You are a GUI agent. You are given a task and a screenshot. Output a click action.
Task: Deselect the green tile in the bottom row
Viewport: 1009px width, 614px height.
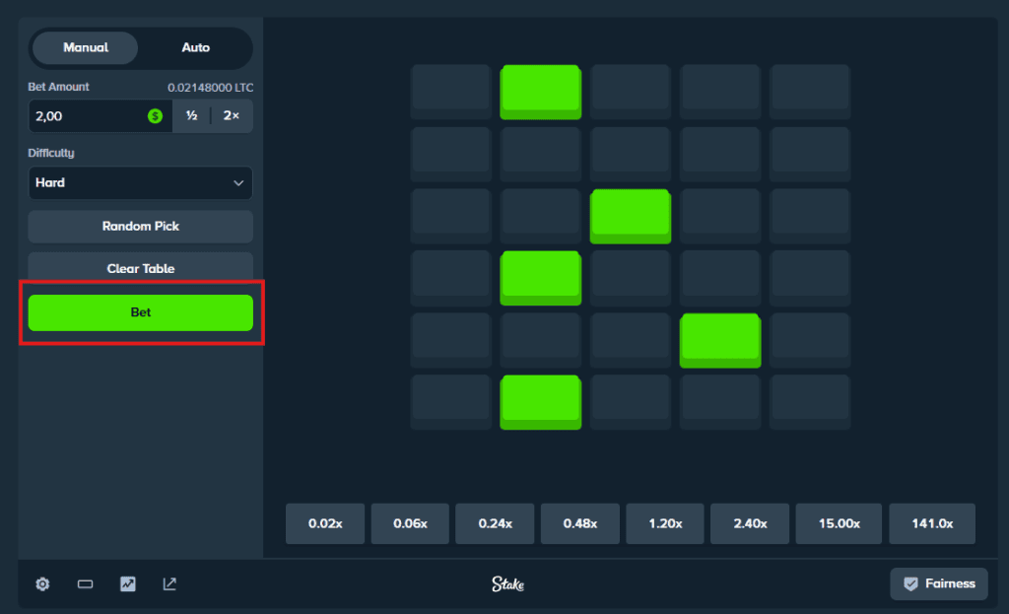540,401
